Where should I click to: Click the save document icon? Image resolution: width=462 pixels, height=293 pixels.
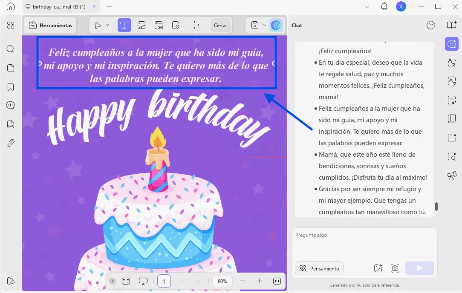pyautogui.click(x=255, y=25)
